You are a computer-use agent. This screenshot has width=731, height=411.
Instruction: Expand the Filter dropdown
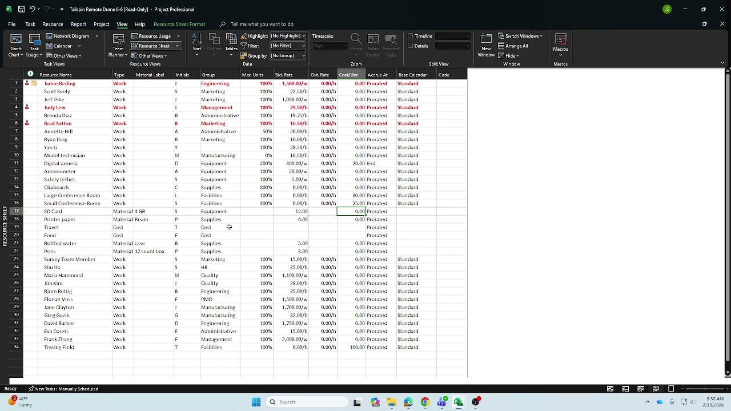(303, 46)
